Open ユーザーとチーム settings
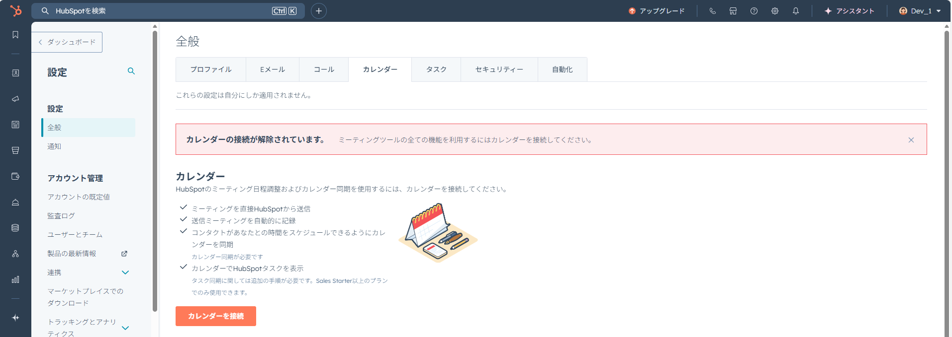 [75, 235]
